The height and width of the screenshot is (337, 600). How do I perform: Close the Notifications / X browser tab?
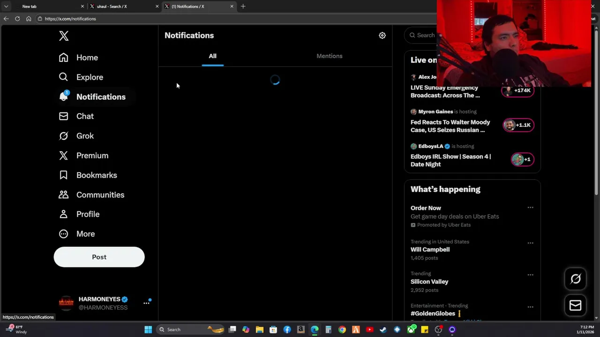coord(232,7)
